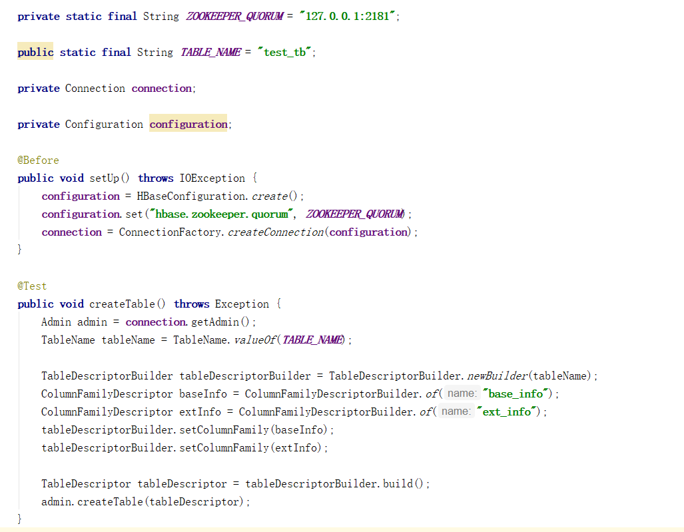The image size is (684, 532).
Task: Select the "test_tb" string value
Action: (285, 53)
